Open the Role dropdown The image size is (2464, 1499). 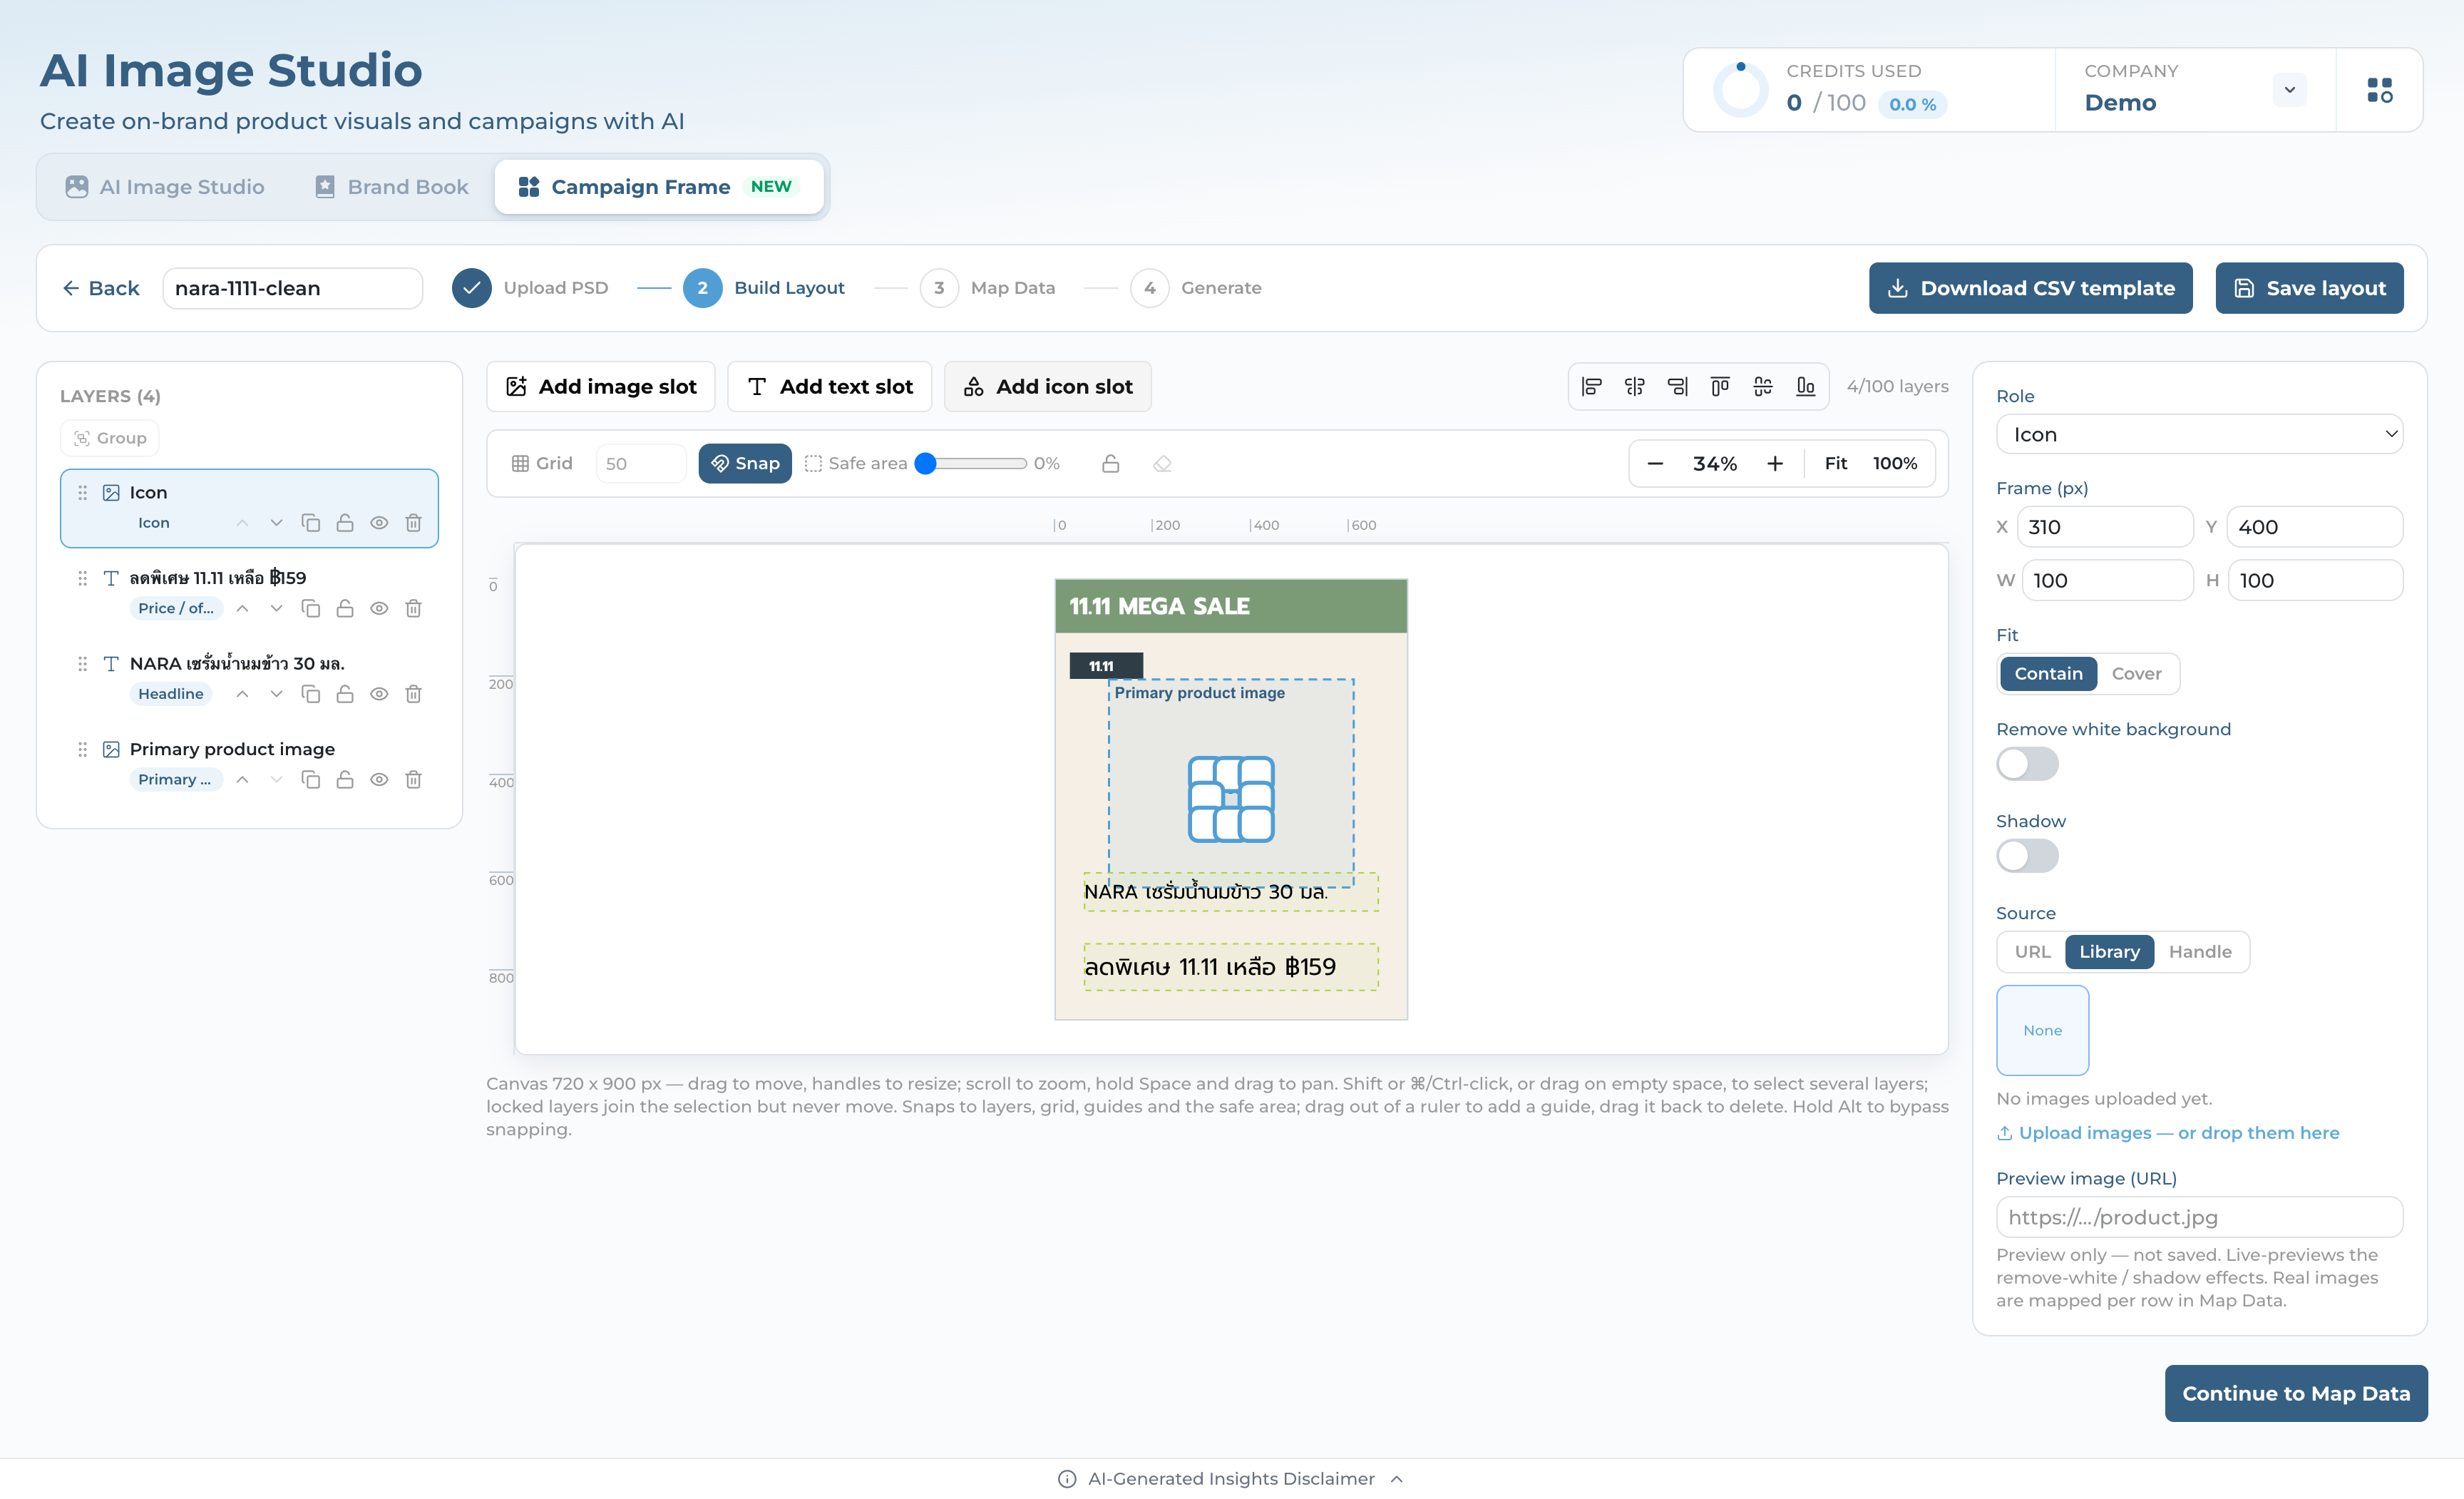point(2199,435)
